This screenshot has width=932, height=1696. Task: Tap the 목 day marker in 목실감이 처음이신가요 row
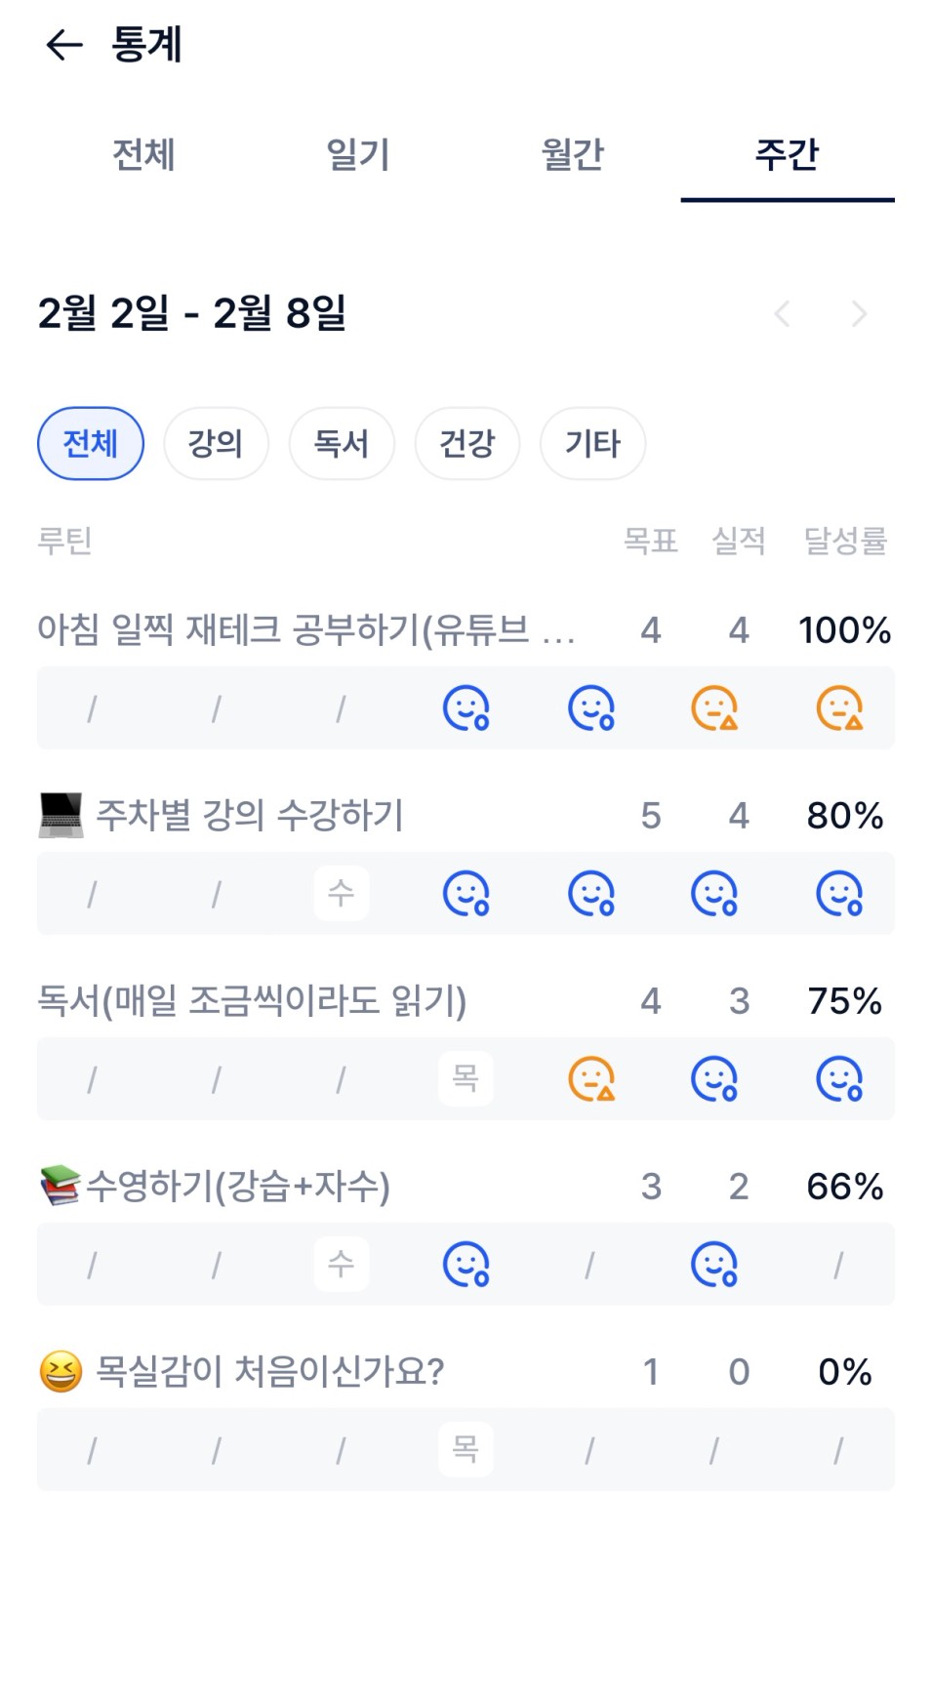coord(466,1449)
